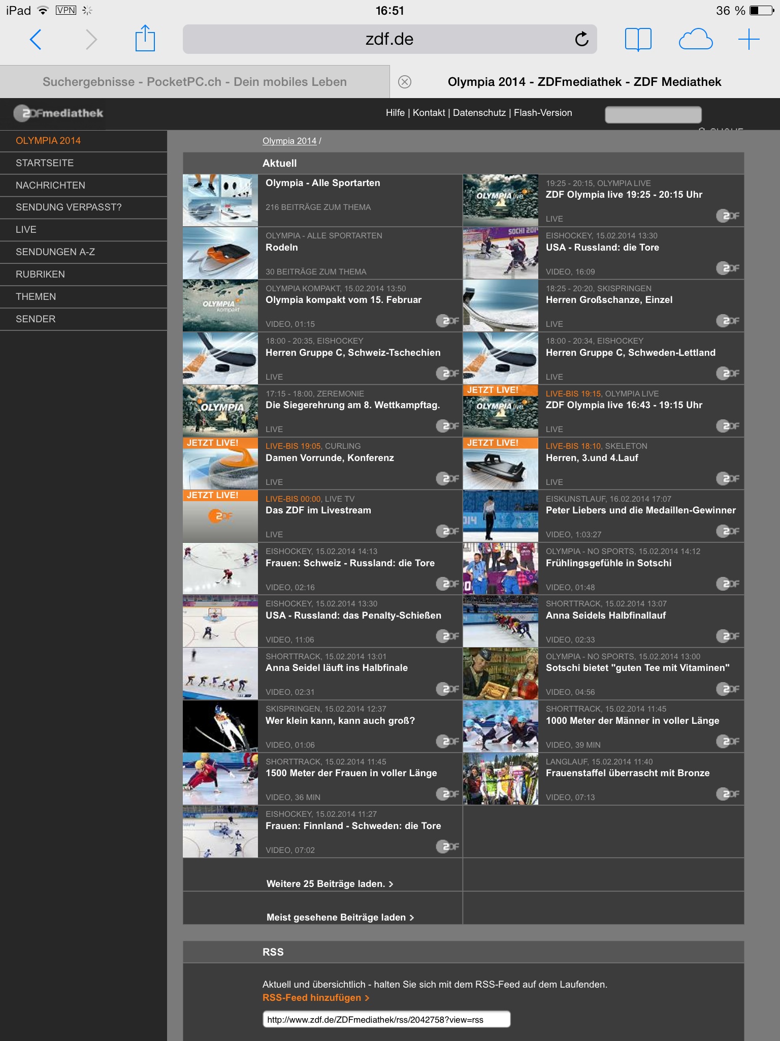
Task: Open Frauen: Schweiz - Russland: die Tore
Action: pyautogui.click(x=350, y=563)
